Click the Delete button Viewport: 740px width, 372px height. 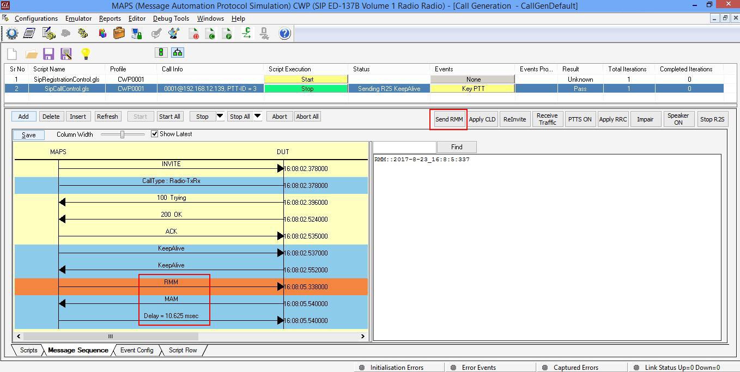point(51,117)
